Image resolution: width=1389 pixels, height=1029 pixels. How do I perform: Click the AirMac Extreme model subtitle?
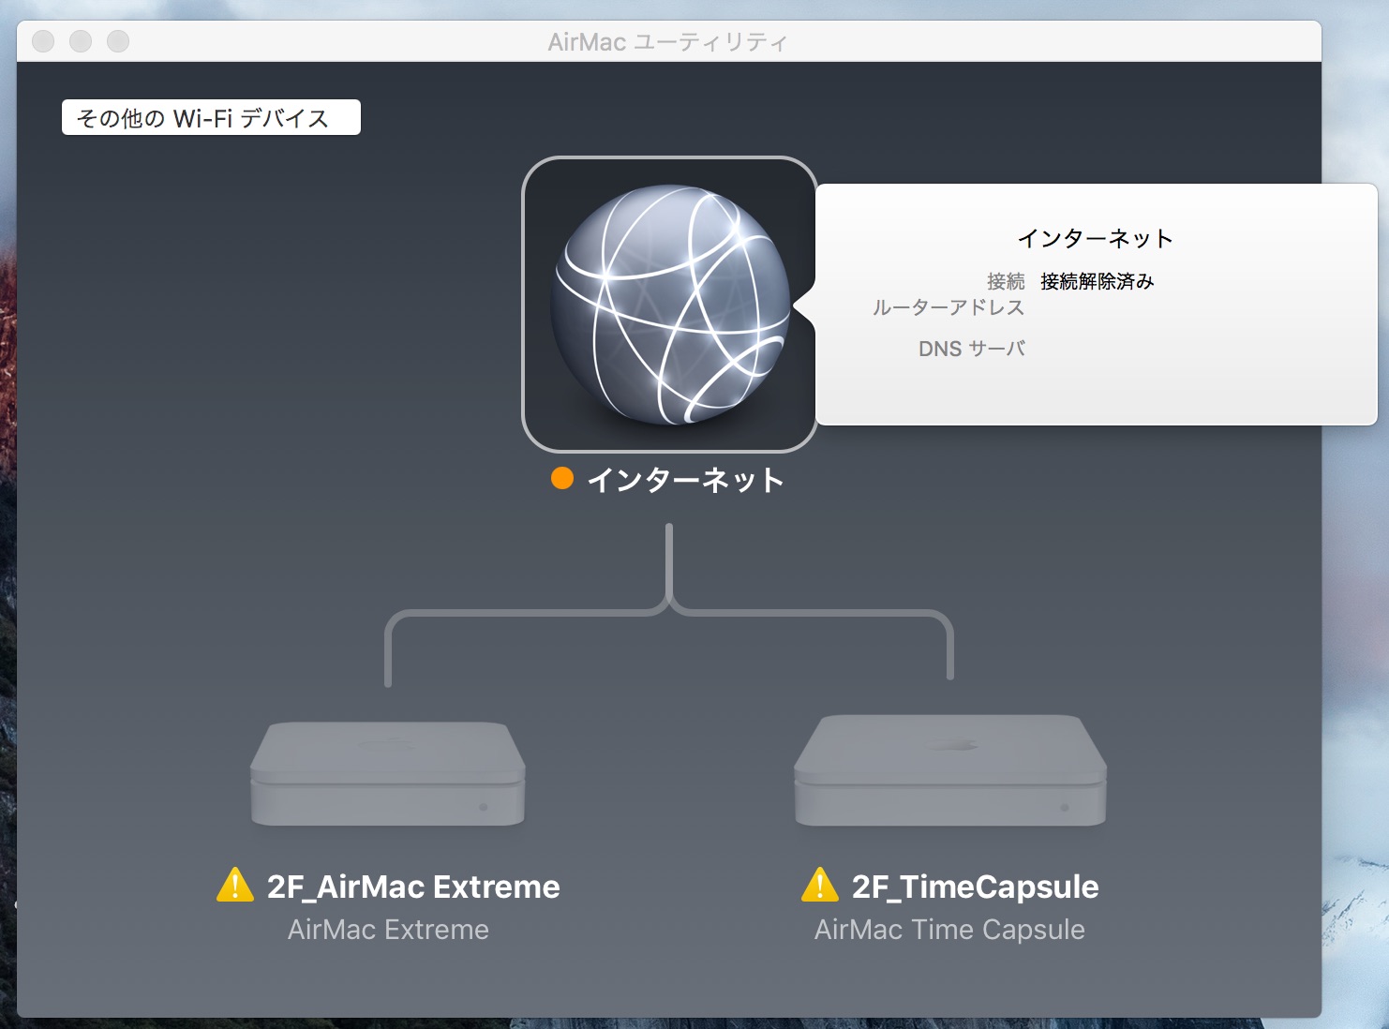coord(388,930)
